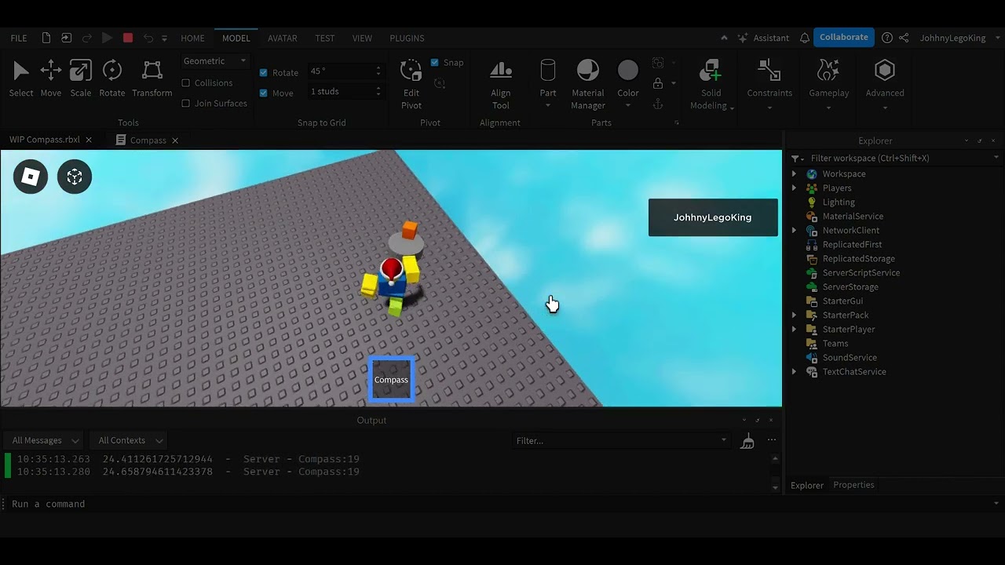Select ReplicatedStorage in Explorer
Screen dimensions: 1005x565
pos(858,259)
